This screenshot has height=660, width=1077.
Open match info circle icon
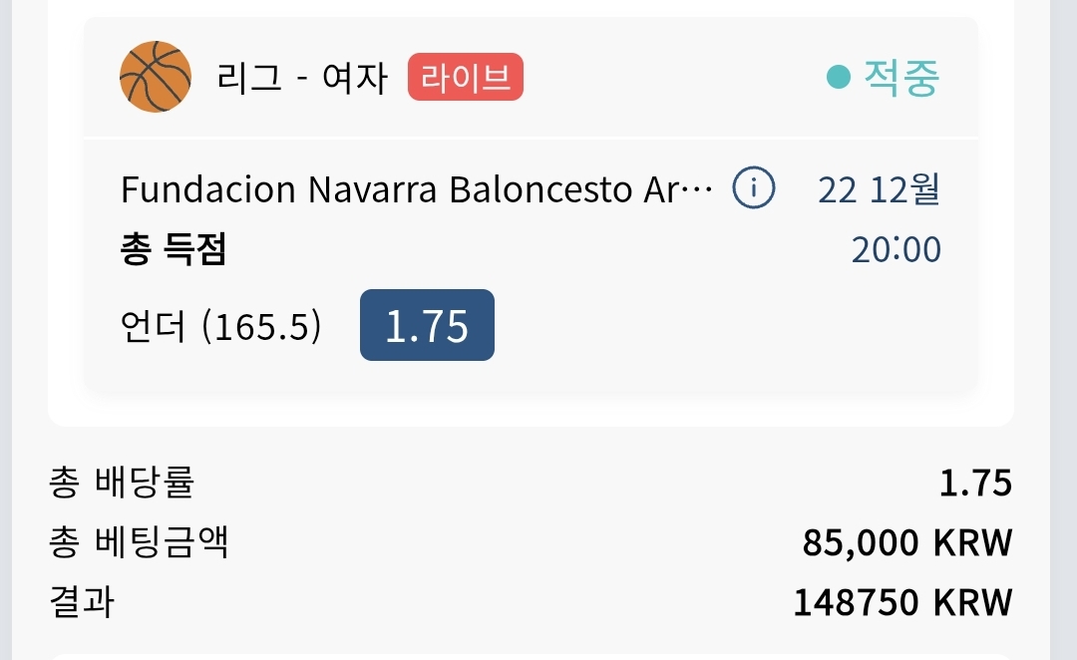[754, 187]
